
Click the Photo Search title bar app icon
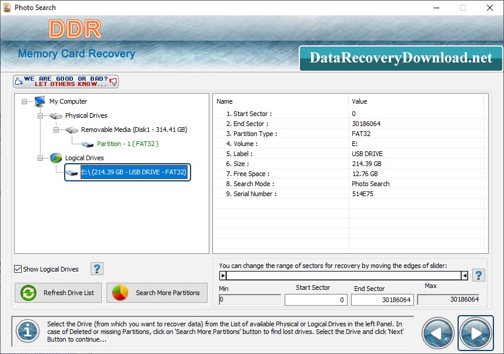[7, 8]
